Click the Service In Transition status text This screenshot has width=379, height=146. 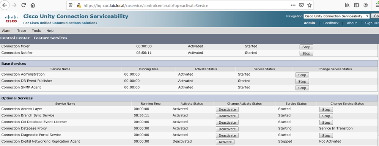point(336,129)
